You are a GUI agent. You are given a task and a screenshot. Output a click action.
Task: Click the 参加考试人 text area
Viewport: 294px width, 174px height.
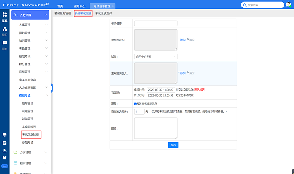pyautogui.click(x=155, y=40)
